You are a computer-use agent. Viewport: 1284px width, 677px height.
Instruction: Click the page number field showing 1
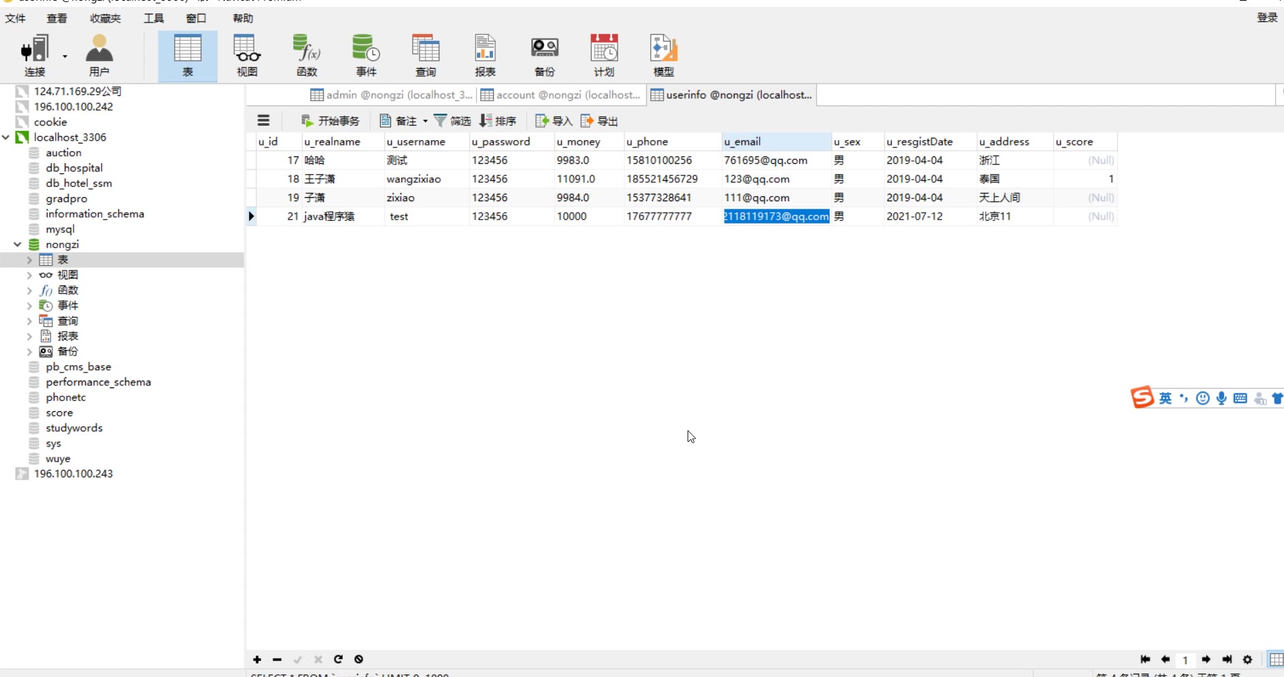[1185, 660]
